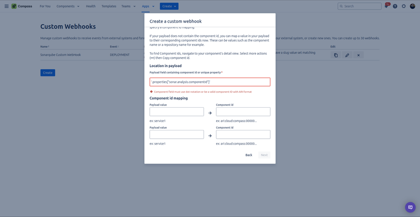
Task: Click the DEPLOYMENT event cell
Action: (120, 55)
